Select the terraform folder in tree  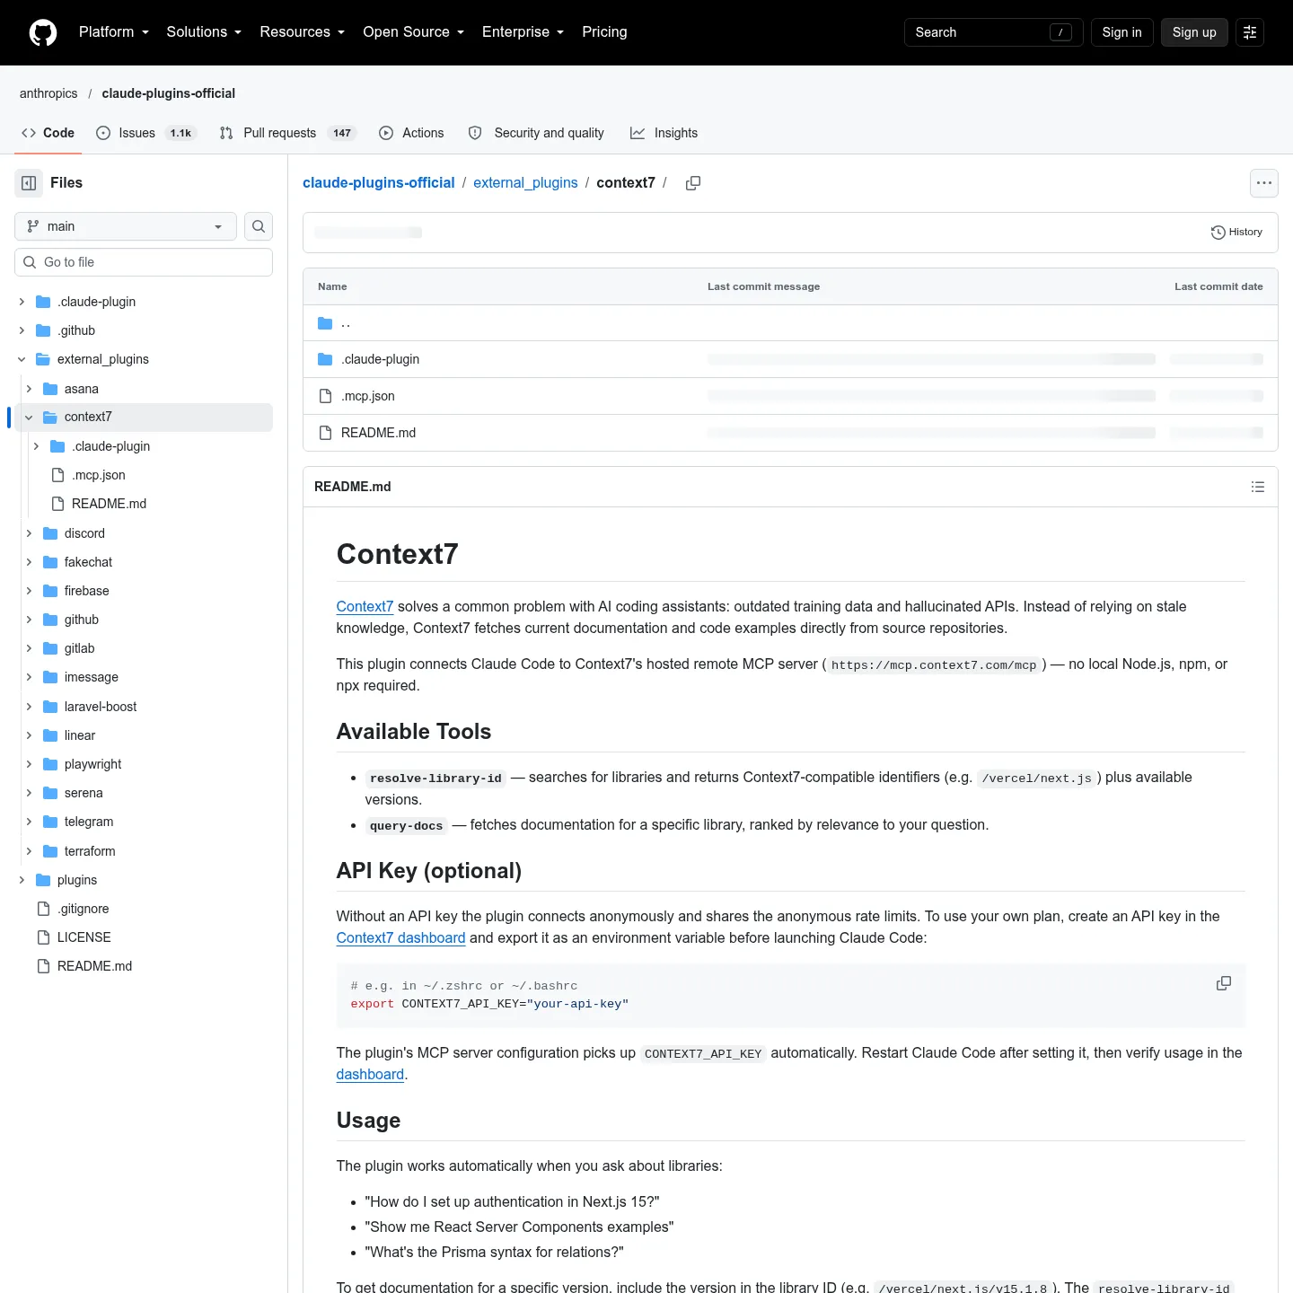90,851
